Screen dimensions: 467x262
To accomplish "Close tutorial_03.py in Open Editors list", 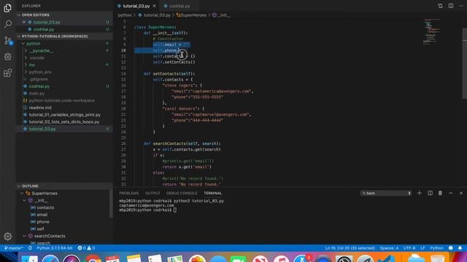I will 24,22.
